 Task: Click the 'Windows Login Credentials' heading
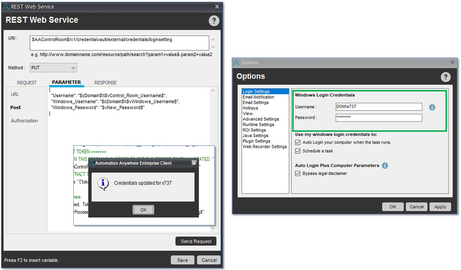click(325, 95)
